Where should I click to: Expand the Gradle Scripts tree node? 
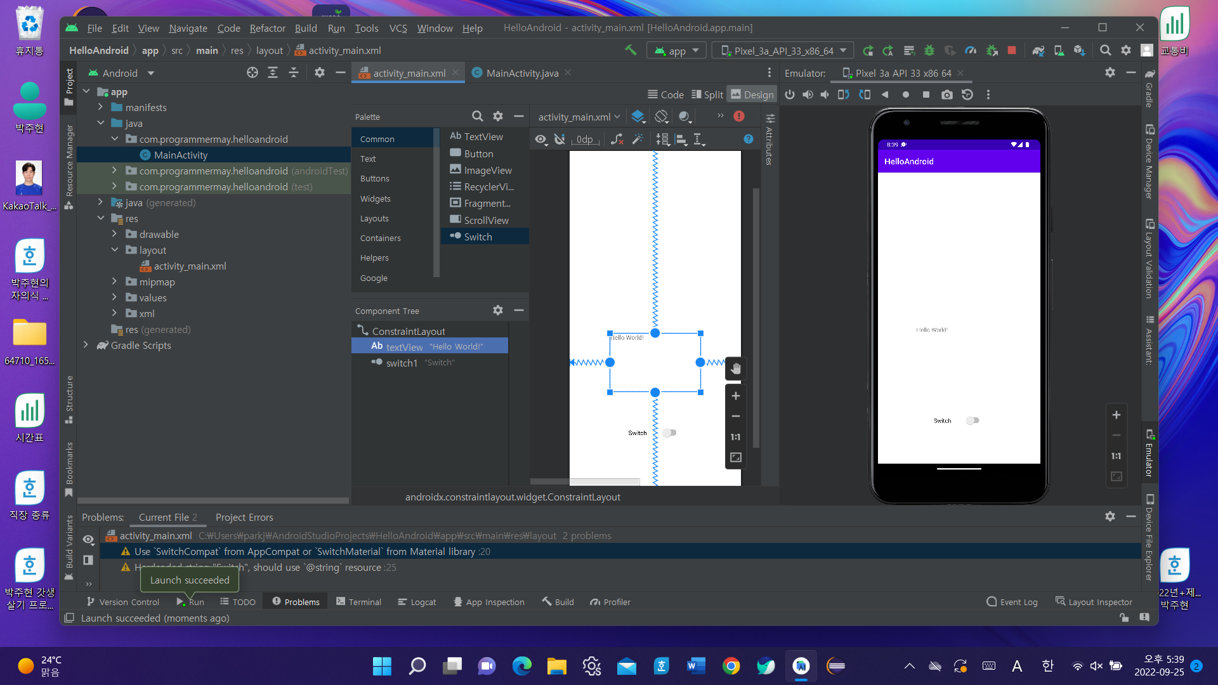(86, 345)
